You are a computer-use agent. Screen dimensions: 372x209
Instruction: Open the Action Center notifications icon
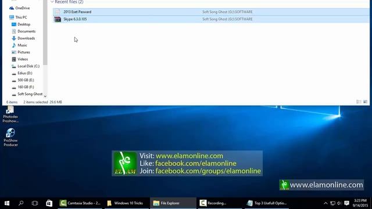(x=346, y=203)
